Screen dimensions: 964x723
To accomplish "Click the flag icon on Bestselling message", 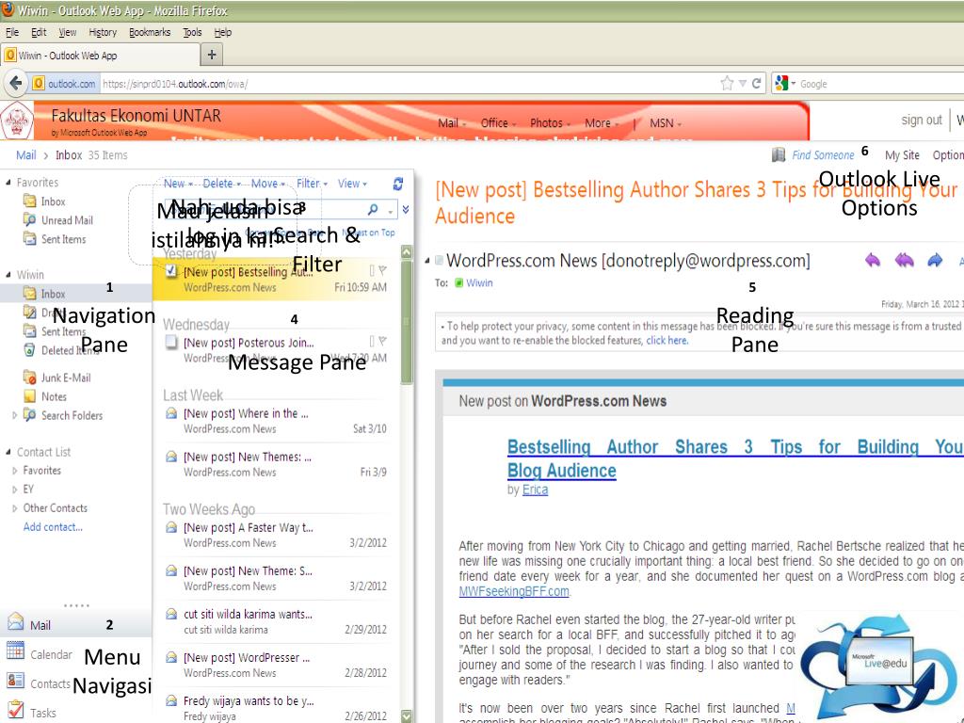I will tap(382, 270).
